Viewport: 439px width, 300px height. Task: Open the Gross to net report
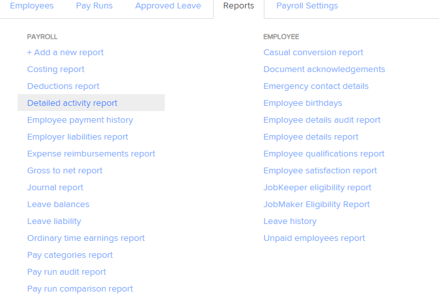[x=64, y=171]
